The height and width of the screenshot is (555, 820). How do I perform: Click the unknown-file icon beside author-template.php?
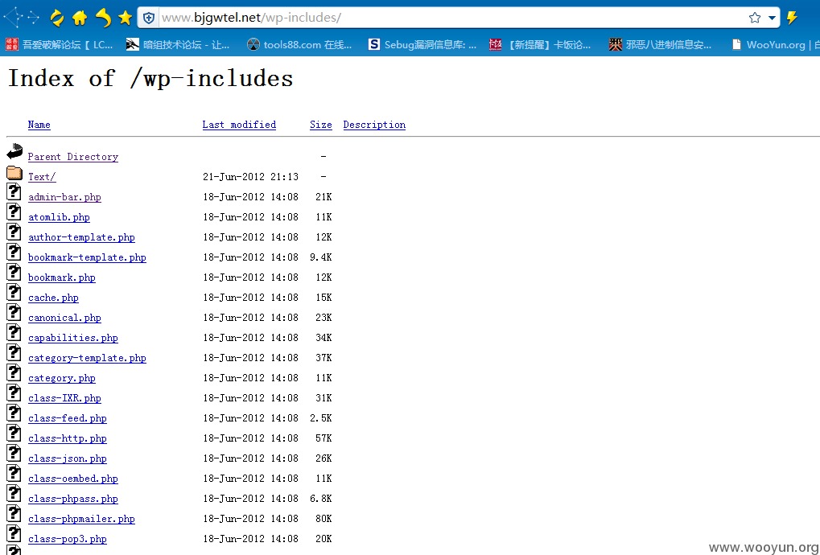click(14, 232)
